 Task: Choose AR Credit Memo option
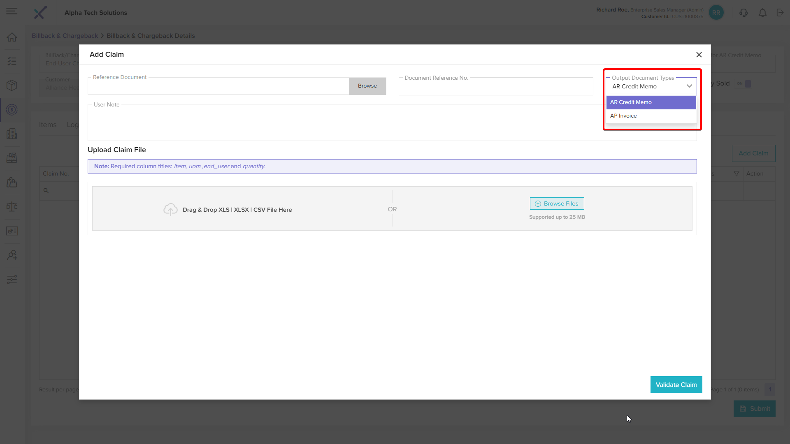coord(631,102)
